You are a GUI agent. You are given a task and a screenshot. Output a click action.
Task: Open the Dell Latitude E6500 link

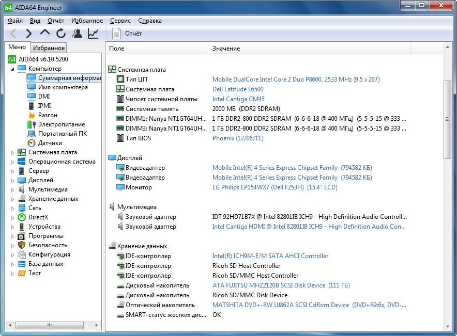(x=238, y=89)
